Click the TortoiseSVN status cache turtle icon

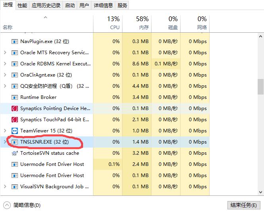pyautogui.click(x=15, y=153)
